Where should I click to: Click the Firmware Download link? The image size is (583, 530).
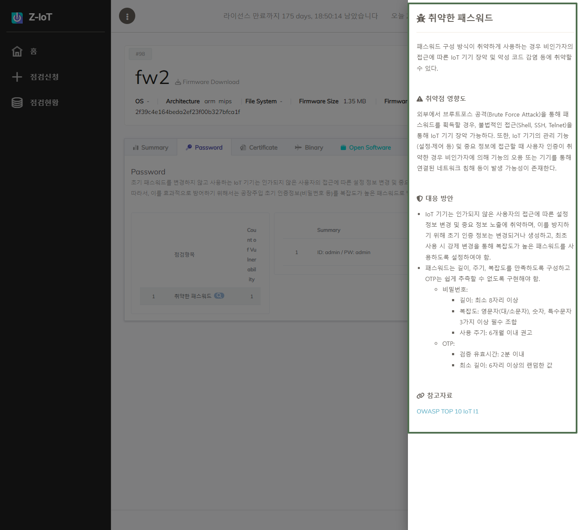[x=207, y=82]
